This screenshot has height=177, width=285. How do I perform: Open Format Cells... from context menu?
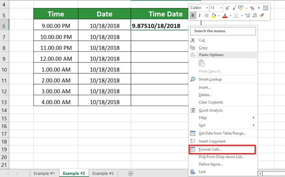(222, 149)
